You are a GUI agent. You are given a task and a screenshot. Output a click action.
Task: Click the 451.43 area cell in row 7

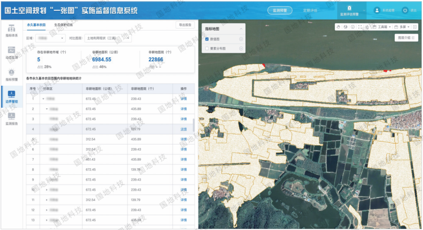coord(105,160)
